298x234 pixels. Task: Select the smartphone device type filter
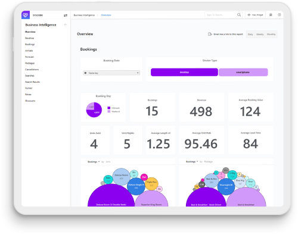(243, 72)
